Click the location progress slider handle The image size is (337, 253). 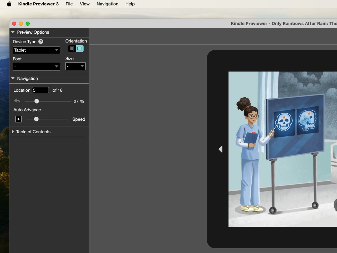(x=37, y=101)
